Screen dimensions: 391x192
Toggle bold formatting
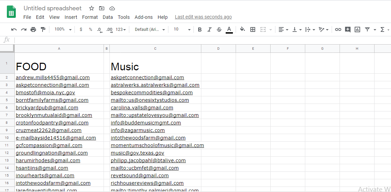pyautogui.click(x=200, y=29)
